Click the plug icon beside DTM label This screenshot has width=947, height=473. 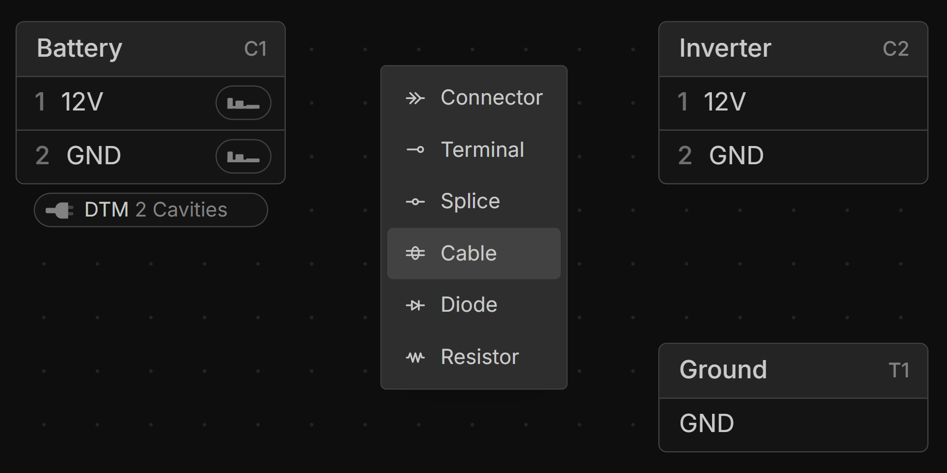(x=60, y=211)
